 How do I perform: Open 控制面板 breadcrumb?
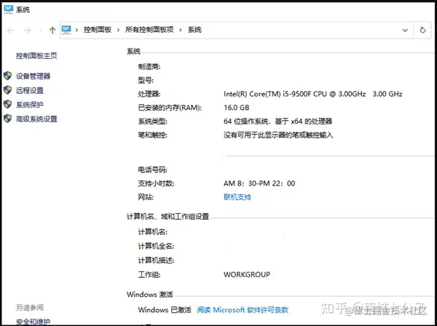(x=98, y=30)
